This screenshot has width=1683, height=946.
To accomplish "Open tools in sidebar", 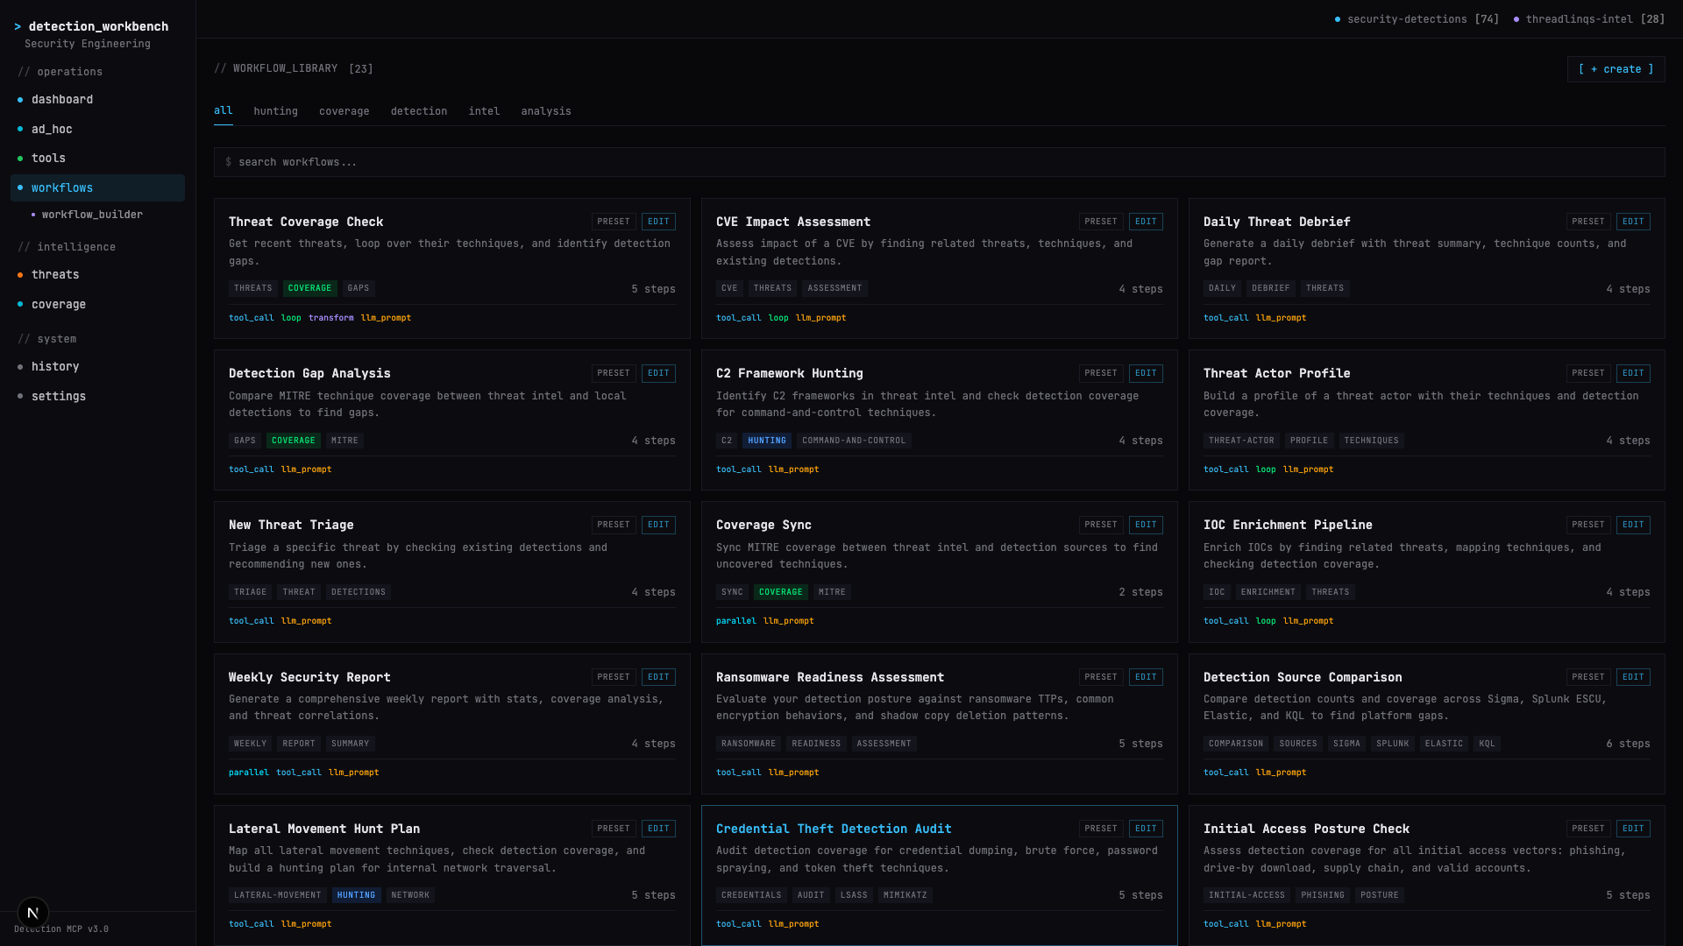I will pyautogui.click(x=97, y=159).
